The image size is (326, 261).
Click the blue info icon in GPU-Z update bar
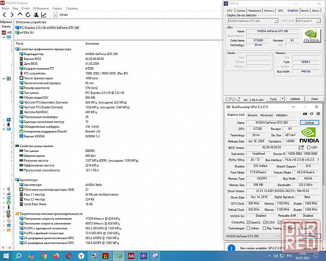coord(232,248)
